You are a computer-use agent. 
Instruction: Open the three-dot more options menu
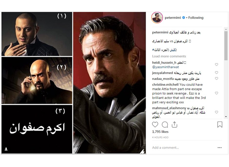(x=219, y=147)
